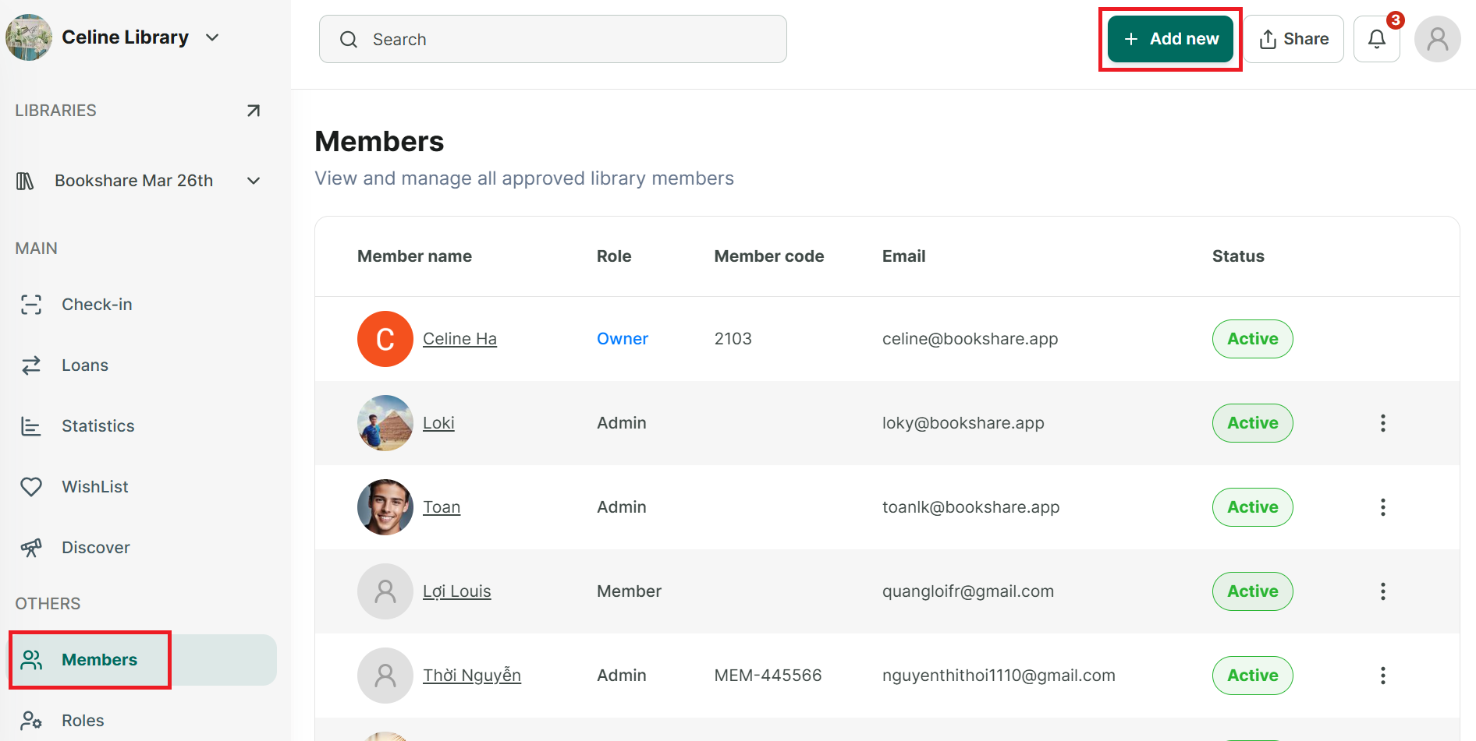
Task: Click the Share button
Action: [1293, 39]
